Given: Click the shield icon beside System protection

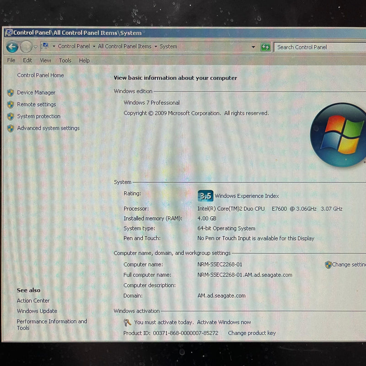Looking at the screenshot, I should click(x=11, y=116).
